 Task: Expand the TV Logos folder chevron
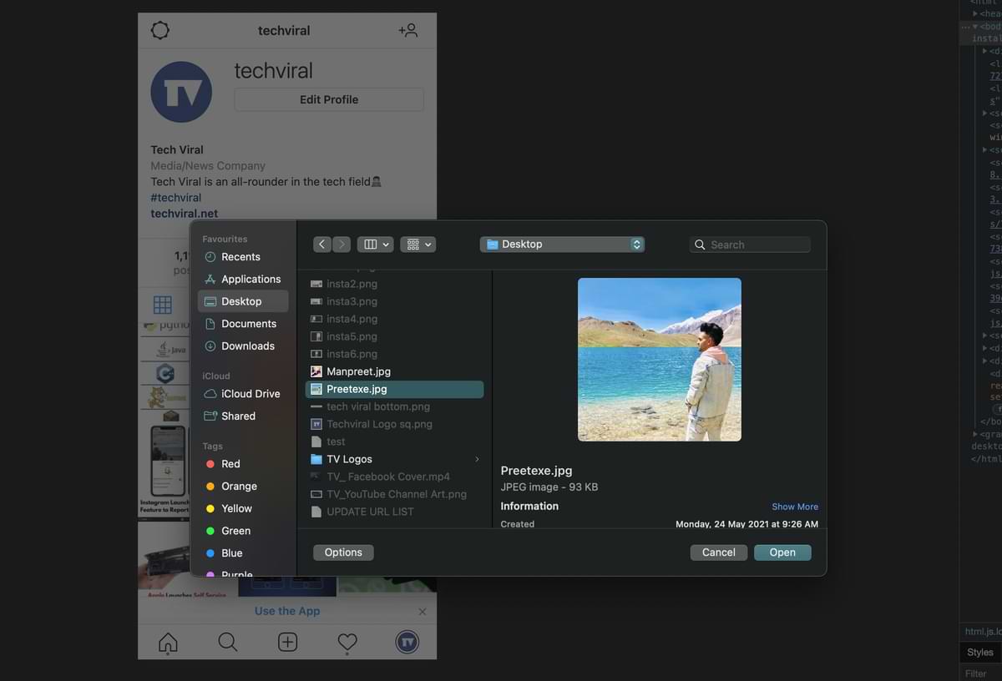(x=477, y=459)
